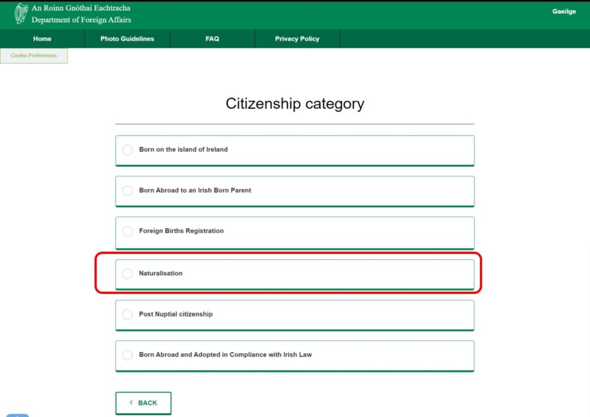Screen dimensions: 590x417
Task: Open the FAQ menu item
Action: pyautogui.click(x=212, y=39)
